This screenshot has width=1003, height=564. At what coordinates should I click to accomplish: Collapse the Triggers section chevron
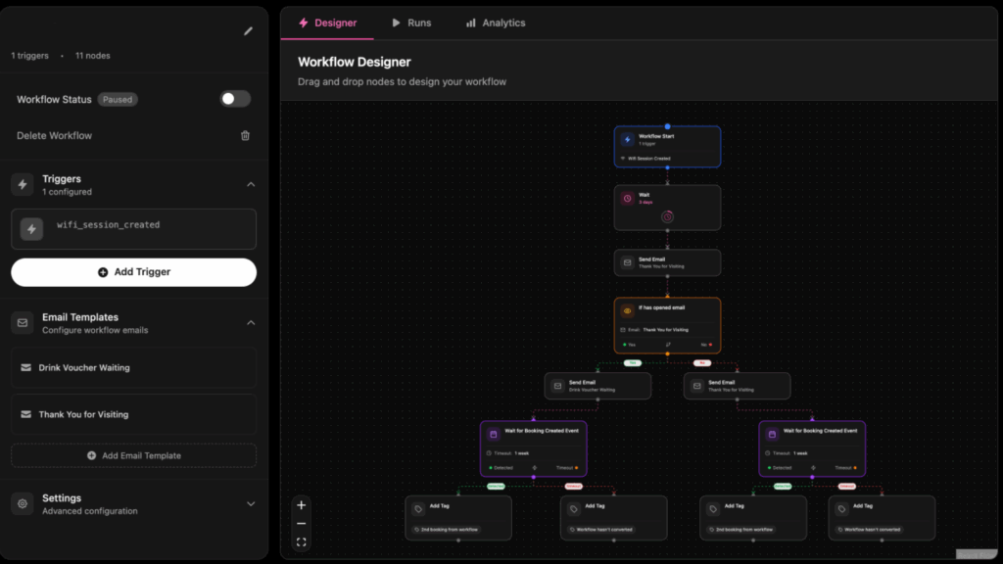click(251, 185)
